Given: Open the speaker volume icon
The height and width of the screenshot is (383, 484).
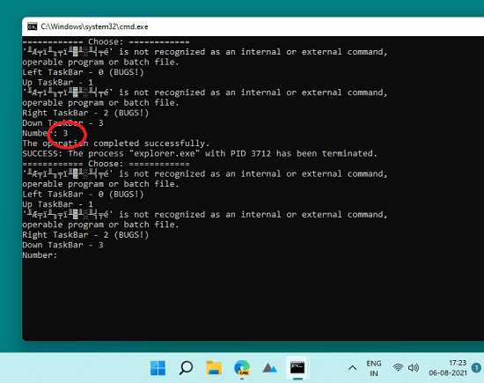Looking at the screenshot, I should (x=414, y=367).
